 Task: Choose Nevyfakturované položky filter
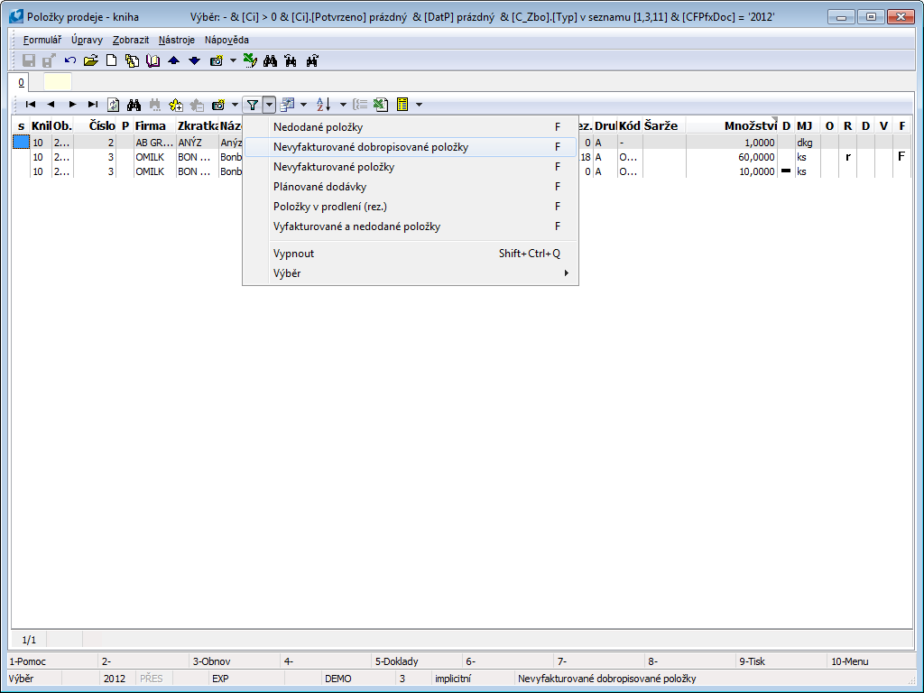(x=411, y=167)
